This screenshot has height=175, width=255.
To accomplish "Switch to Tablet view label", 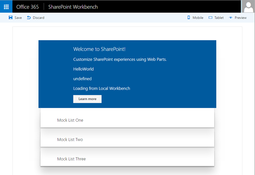I will click(219, 18).
